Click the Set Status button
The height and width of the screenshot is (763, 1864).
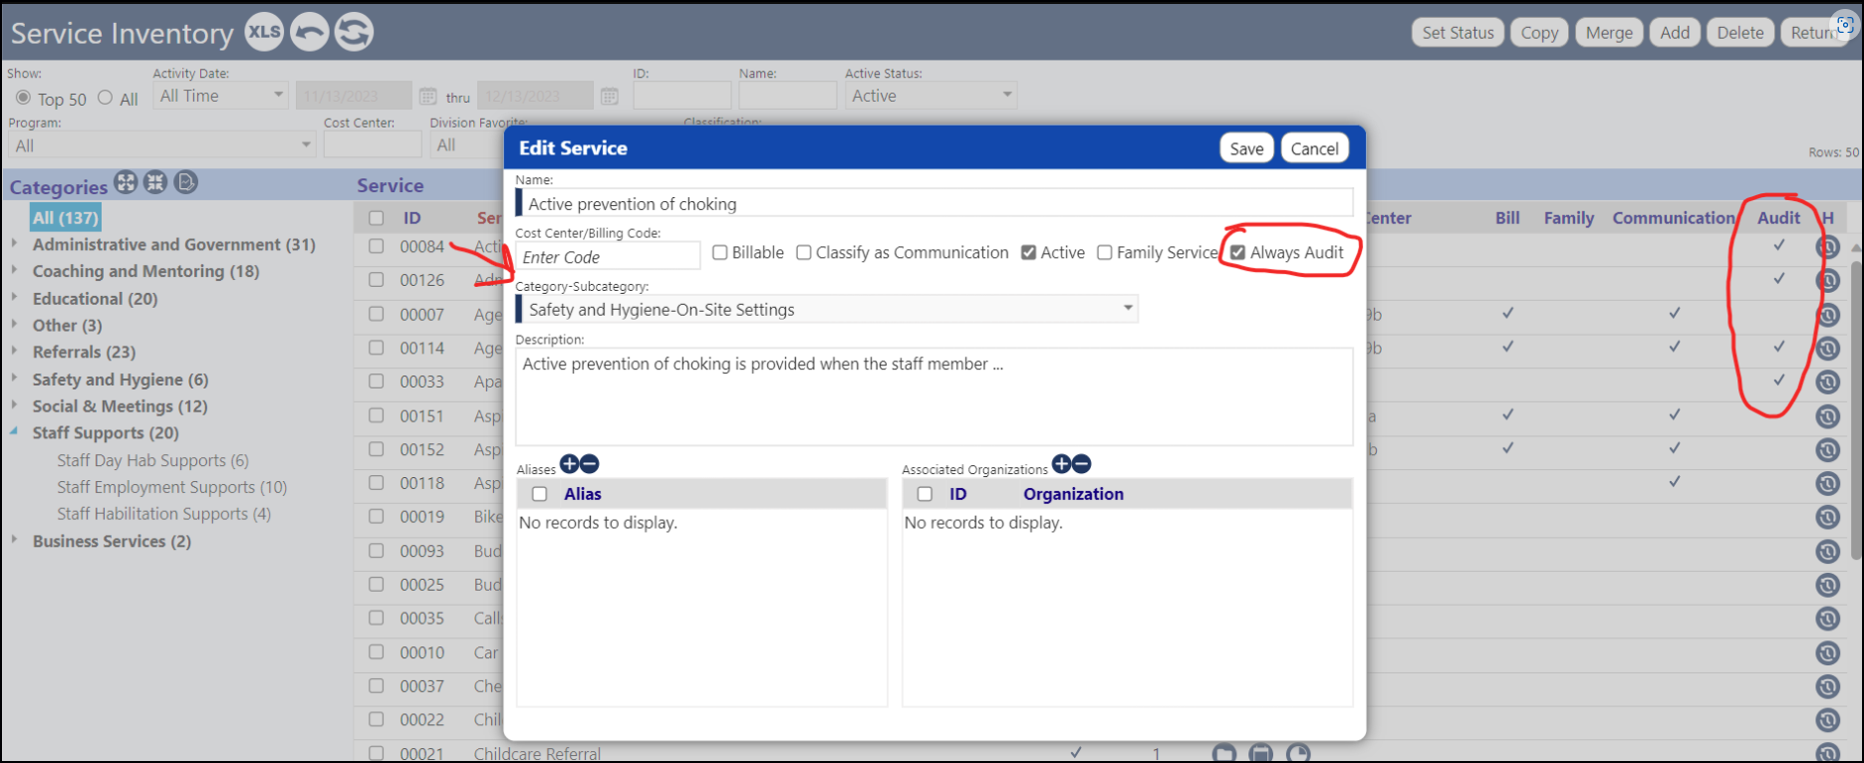point(1458,33)
